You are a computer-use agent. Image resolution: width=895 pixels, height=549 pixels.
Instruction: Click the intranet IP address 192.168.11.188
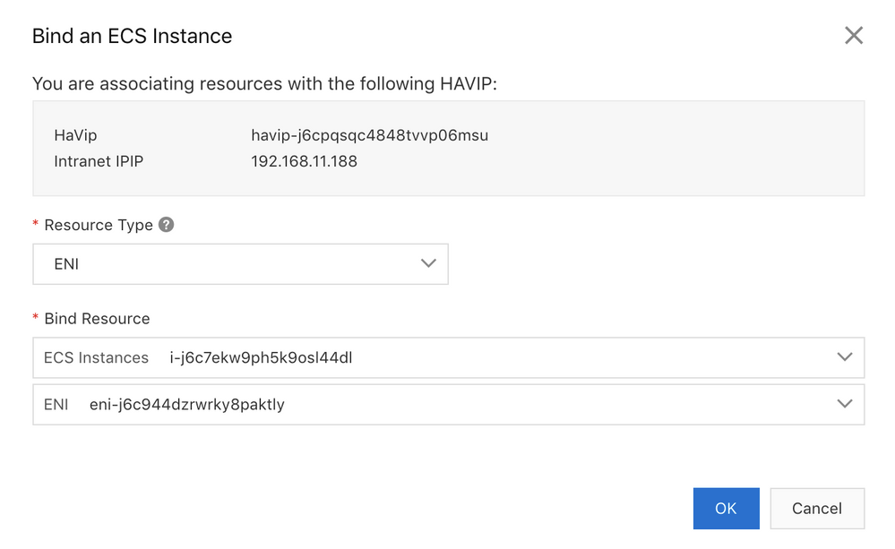pyautogui.click(x=304, y=162)
